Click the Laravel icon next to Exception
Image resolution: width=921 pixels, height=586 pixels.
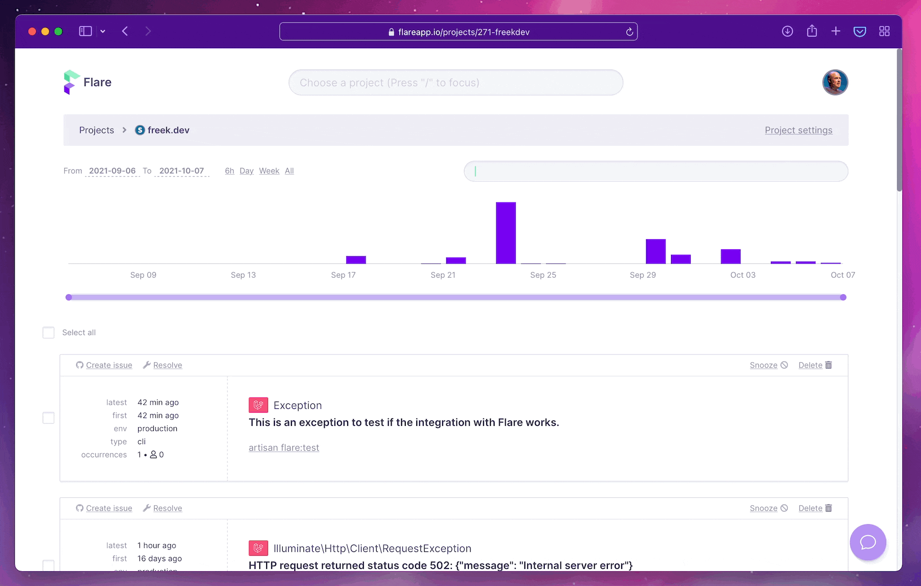(258, 405)
